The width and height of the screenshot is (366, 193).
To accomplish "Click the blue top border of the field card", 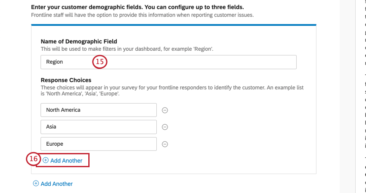I will [x=174, y=25].
